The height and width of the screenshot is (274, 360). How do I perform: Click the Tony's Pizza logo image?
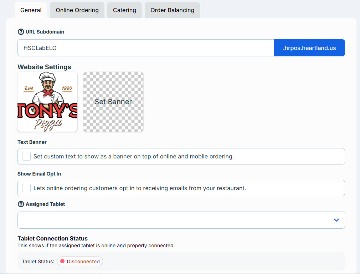[47, 102]
